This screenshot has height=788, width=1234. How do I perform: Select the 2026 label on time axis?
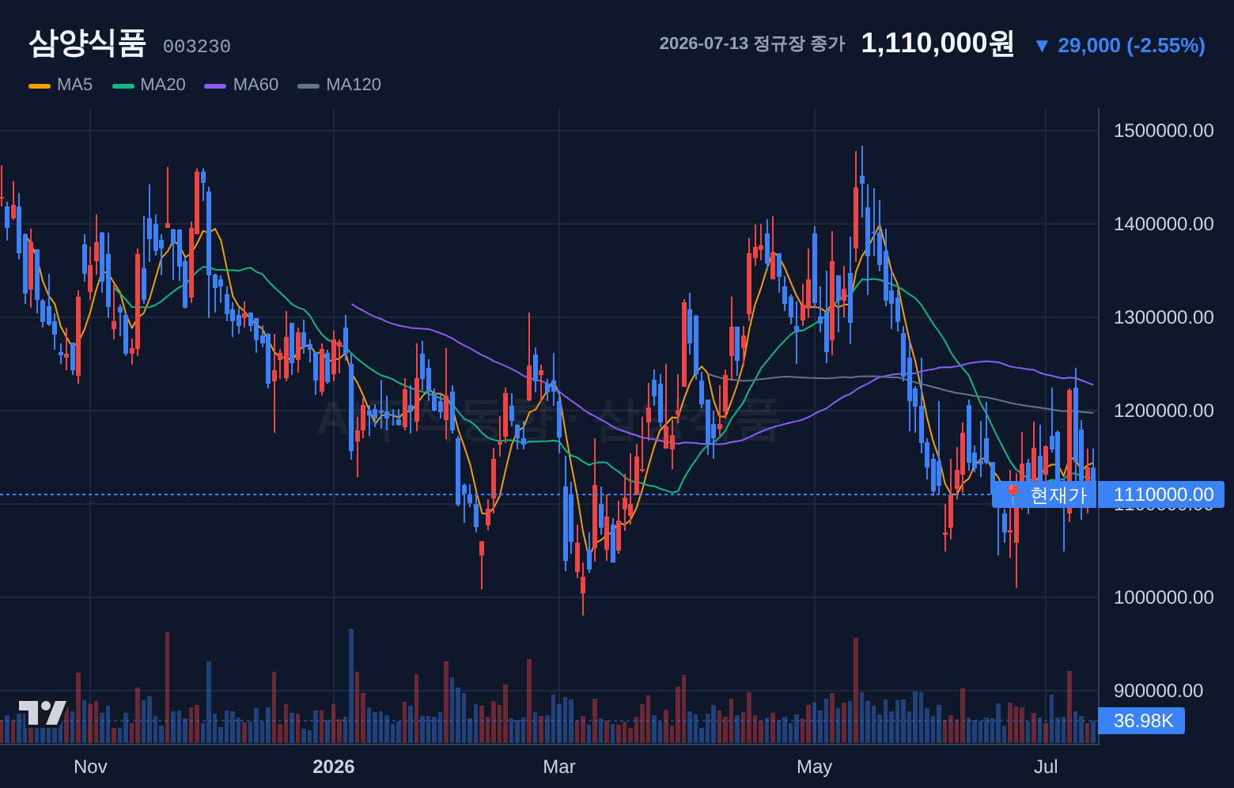point(334,767)
